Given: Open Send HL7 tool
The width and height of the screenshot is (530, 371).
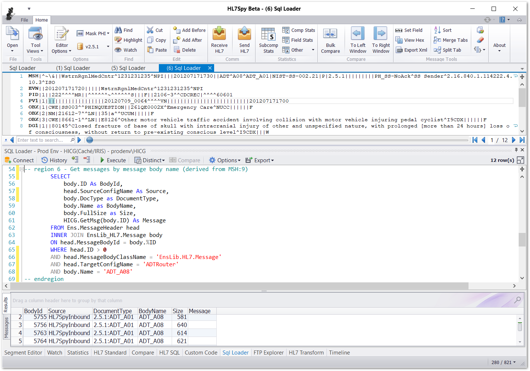Looking at the screenshot, I should coord(245,40).
